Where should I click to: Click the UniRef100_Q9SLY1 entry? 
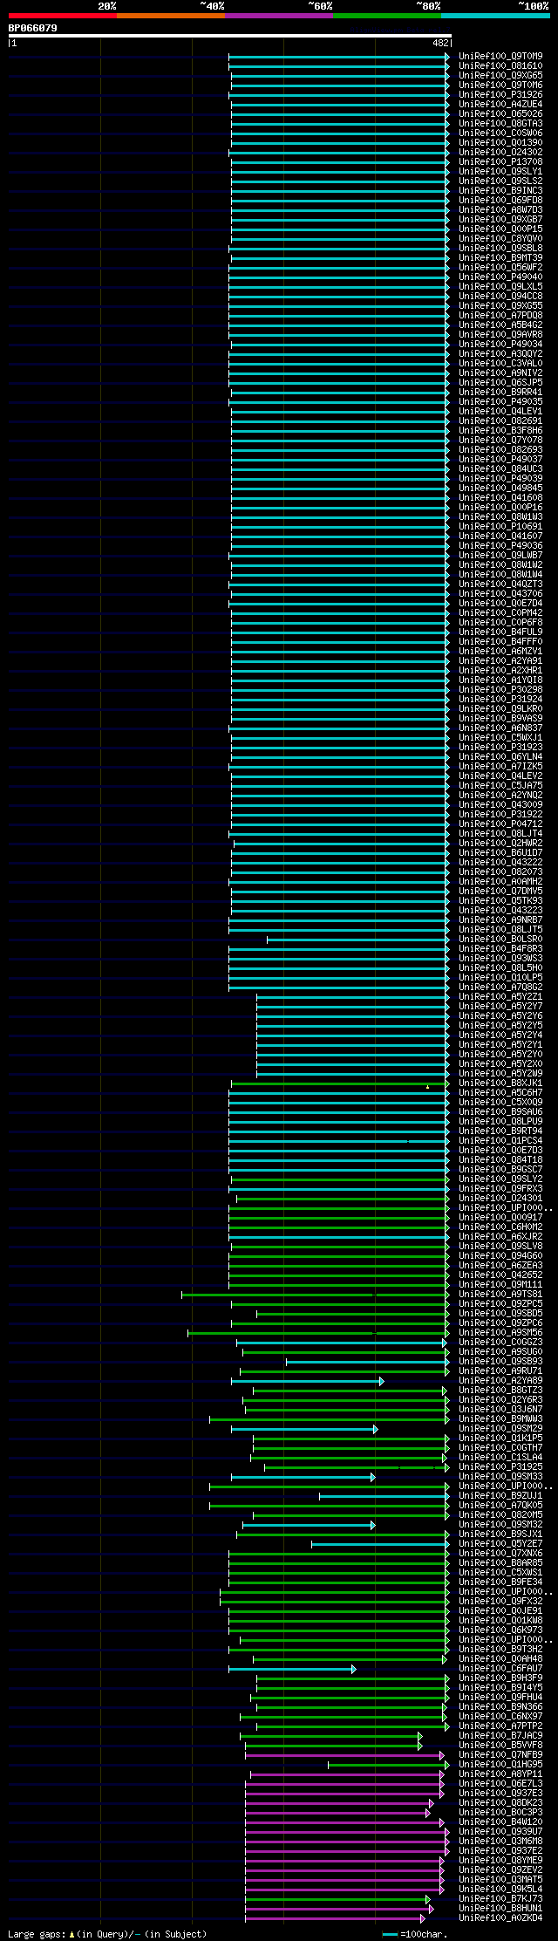coord(500,171)
